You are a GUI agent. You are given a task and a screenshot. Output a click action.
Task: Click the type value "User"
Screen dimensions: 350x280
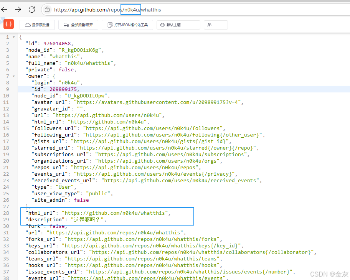tap(64, 187)
